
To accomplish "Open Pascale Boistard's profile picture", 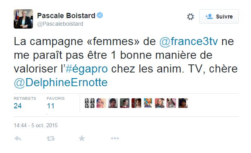I will [23, 19].
